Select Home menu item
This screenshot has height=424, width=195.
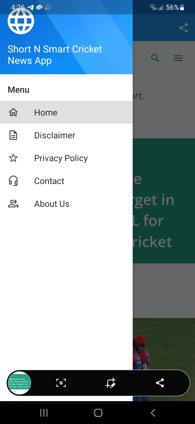point(46,112)
